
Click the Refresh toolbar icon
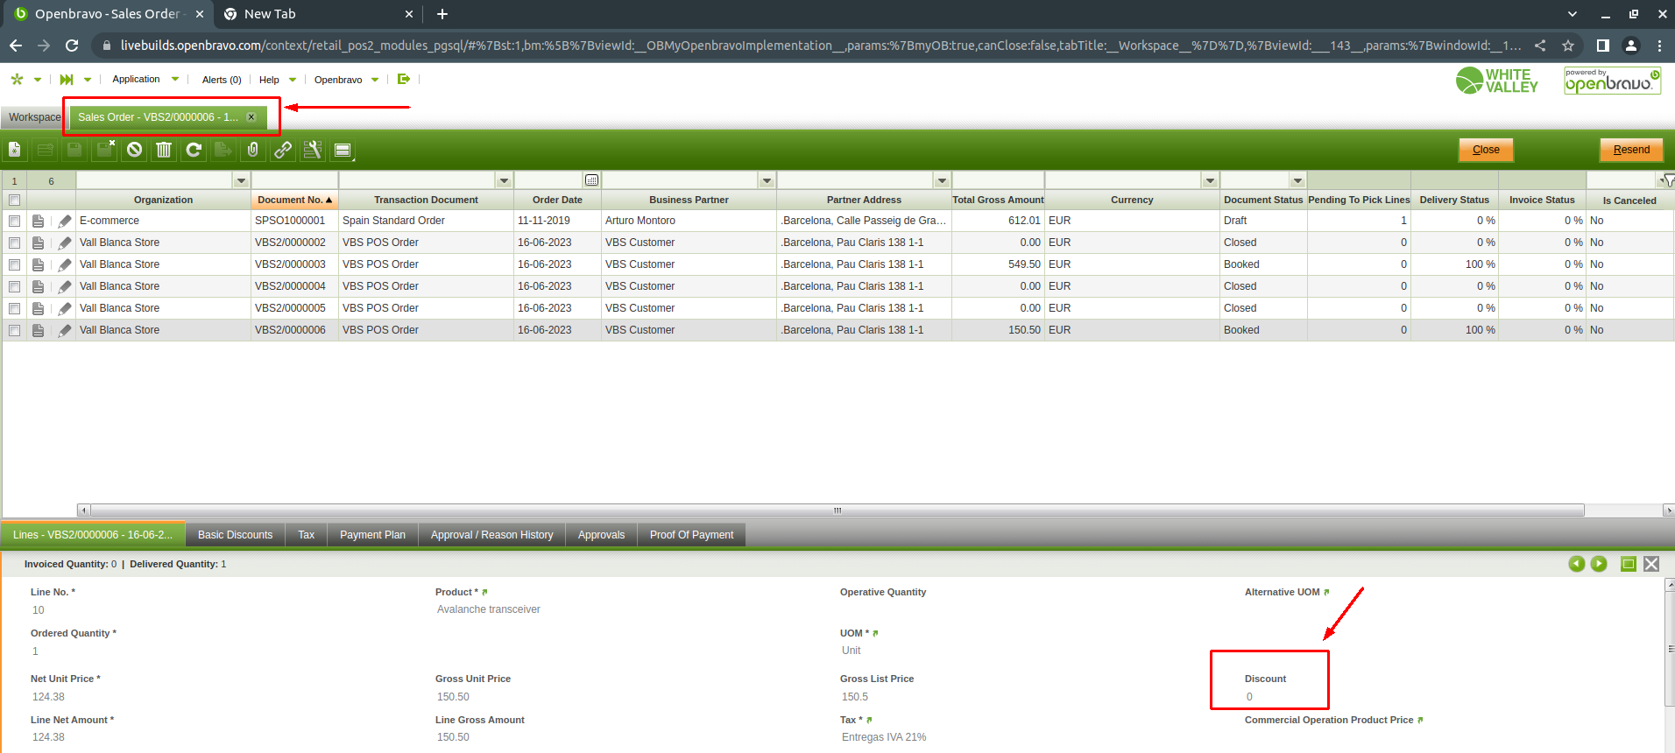point(194,150)
